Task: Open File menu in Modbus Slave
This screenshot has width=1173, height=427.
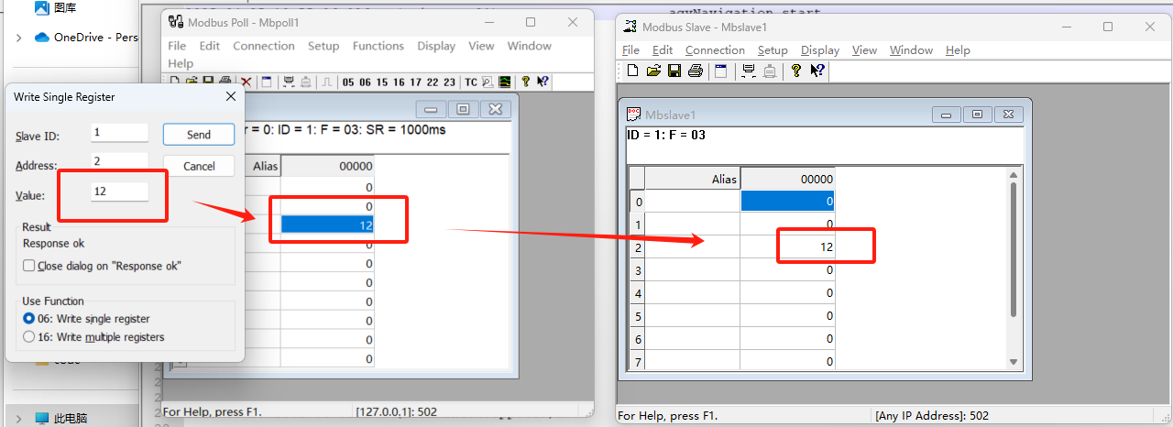Action: pos(631,50)
